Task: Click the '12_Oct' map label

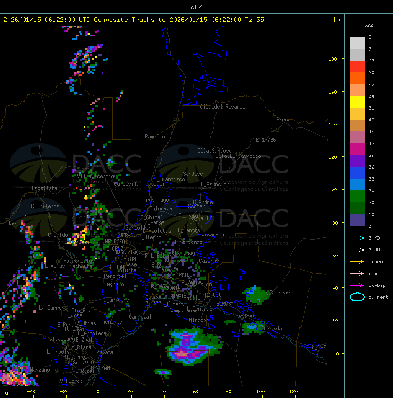Action: pos(213,295)
